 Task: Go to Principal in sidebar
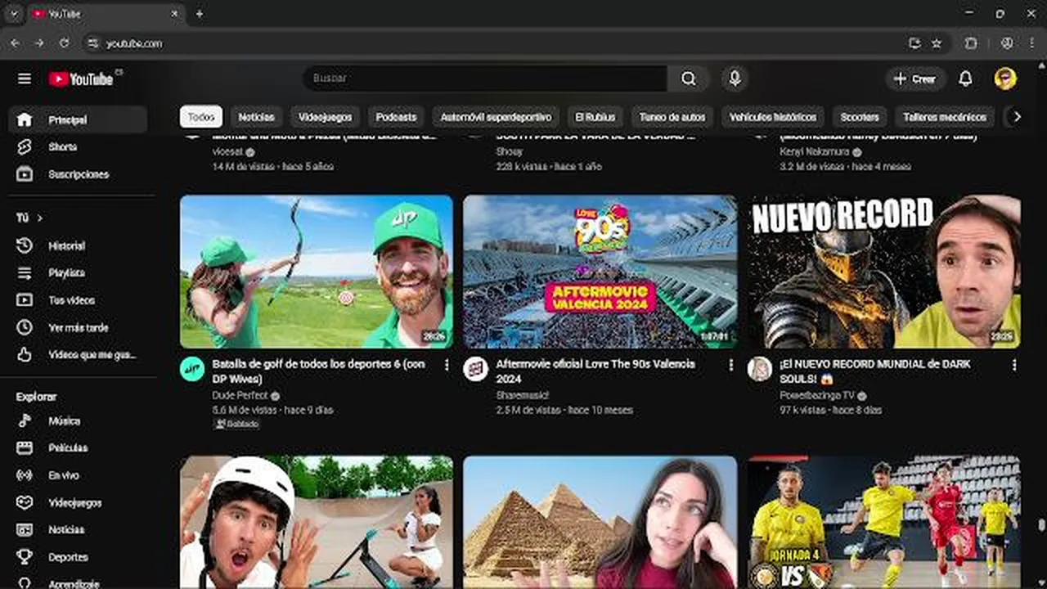pyautogui.click(x=78, y=119)
